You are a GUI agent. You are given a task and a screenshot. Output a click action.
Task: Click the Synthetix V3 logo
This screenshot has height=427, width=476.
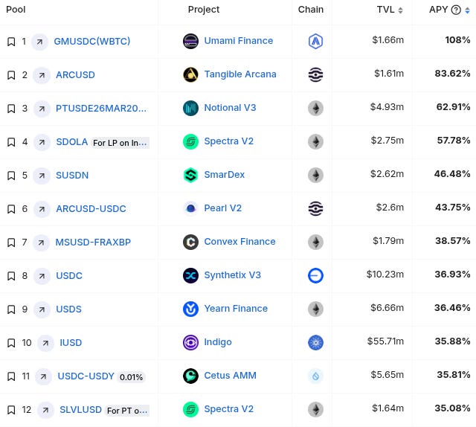pos(190,275)
